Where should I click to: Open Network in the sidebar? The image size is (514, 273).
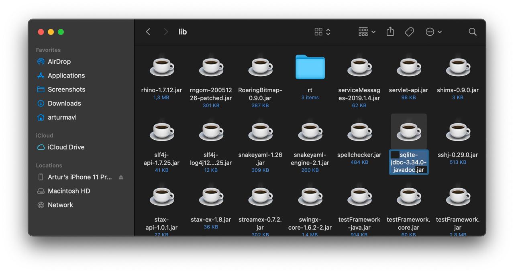point(60,205)
